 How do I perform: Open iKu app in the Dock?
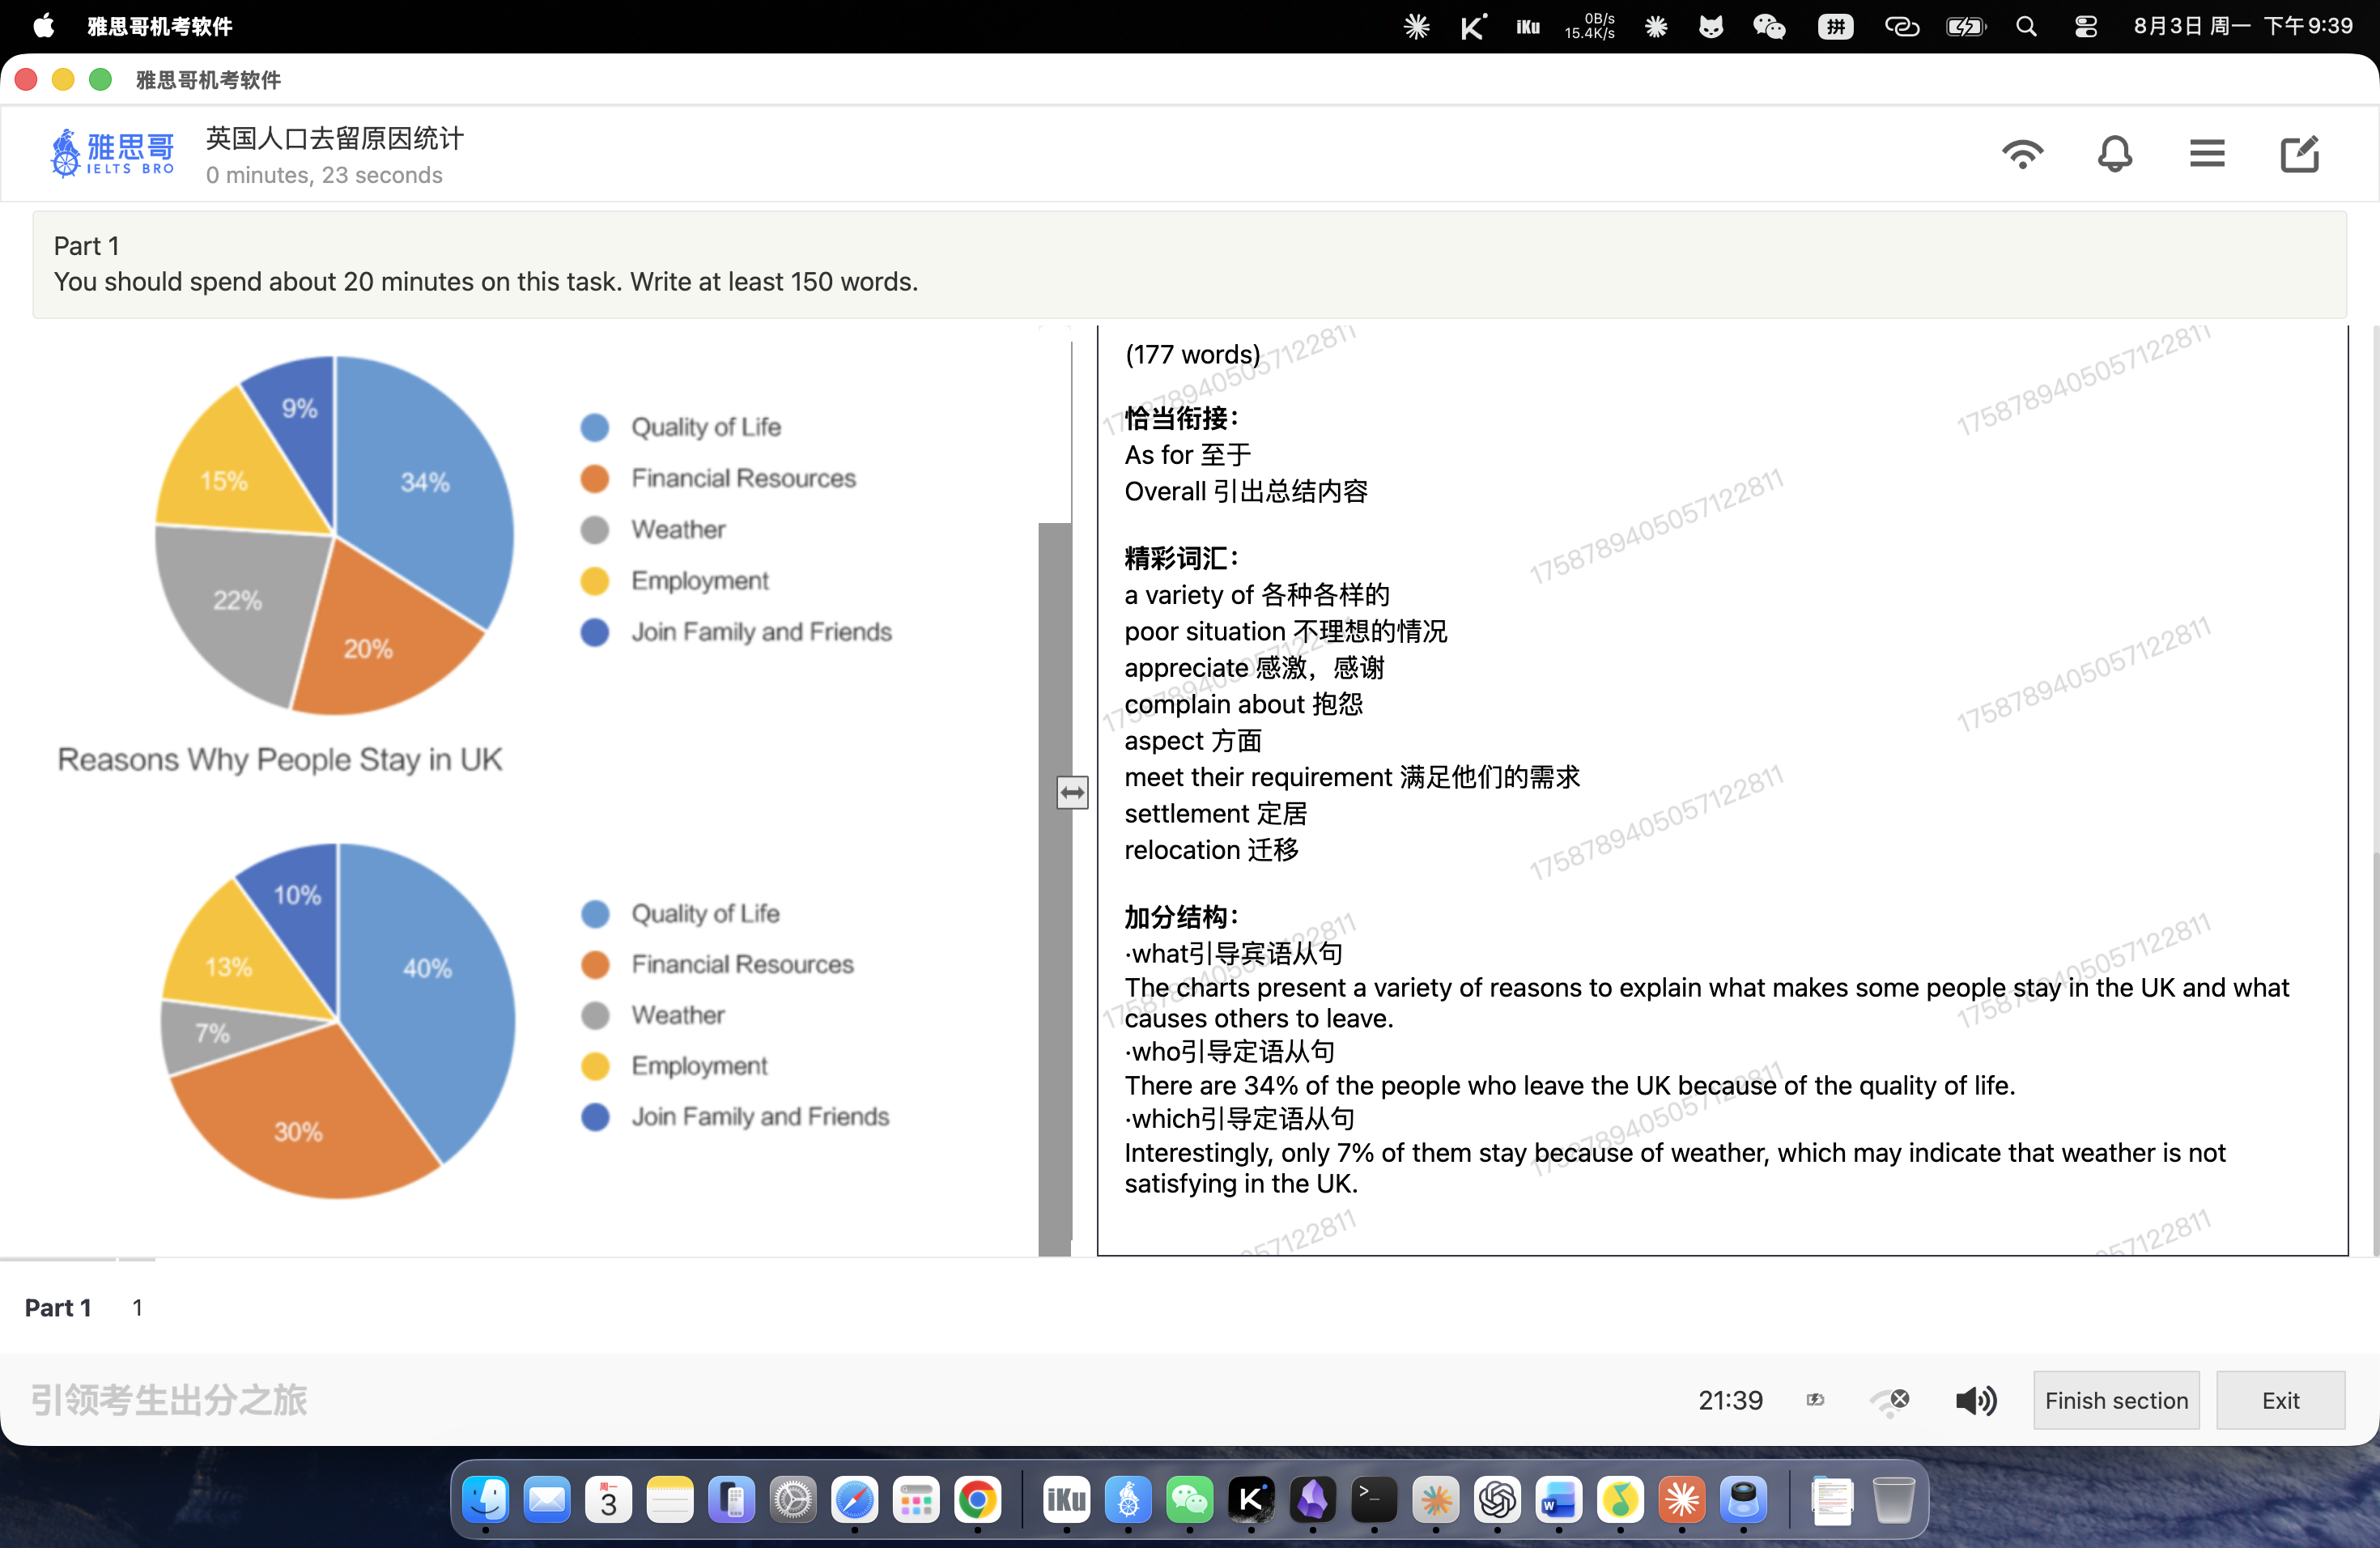(1066, 1500)
